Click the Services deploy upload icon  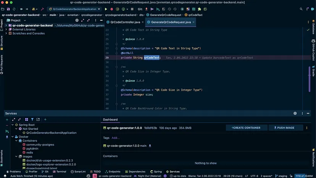(7, 137)
